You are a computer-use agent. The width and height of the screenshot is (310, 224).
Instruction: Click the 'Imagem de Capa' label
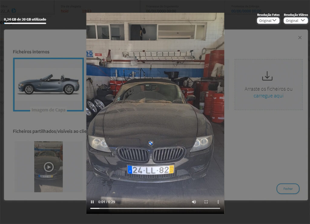point(48,110)
